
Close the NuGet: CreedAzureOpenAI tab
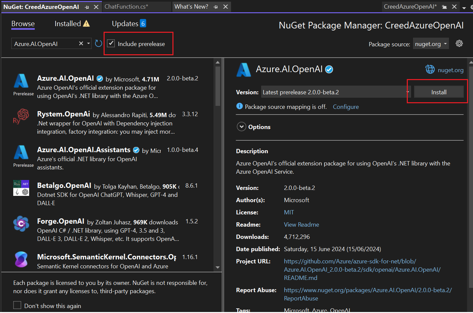[x=96, y=7]
